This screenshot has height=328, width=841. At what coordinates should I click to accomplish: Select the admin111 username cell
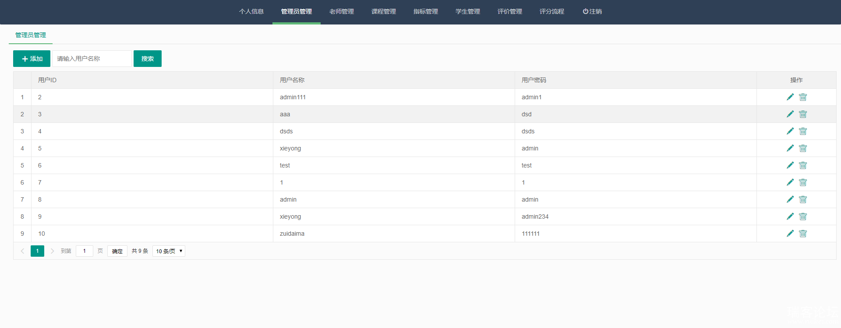pos(394,97)
